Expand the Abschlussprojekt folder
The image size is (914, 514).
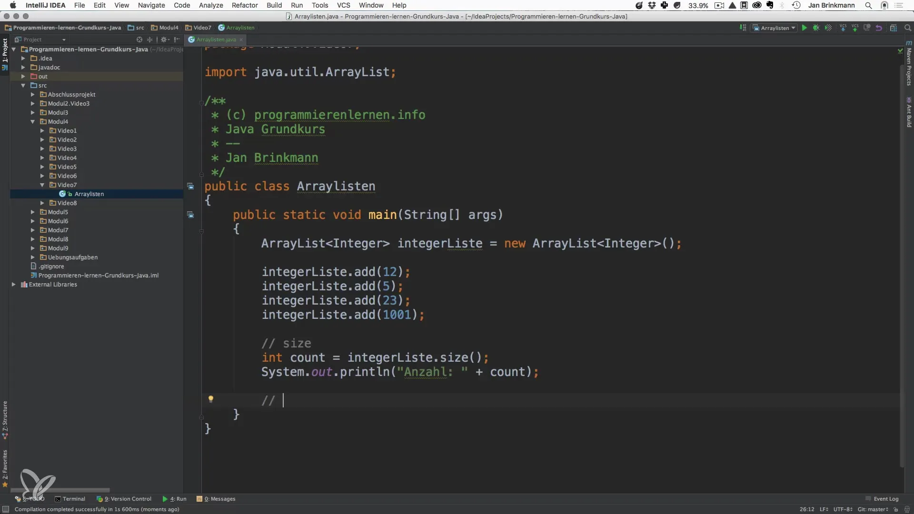pos(32,95)
